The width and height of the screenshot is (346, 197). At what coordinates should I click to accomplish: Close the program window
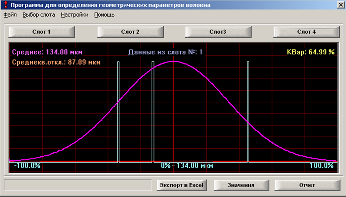[341, 5]
